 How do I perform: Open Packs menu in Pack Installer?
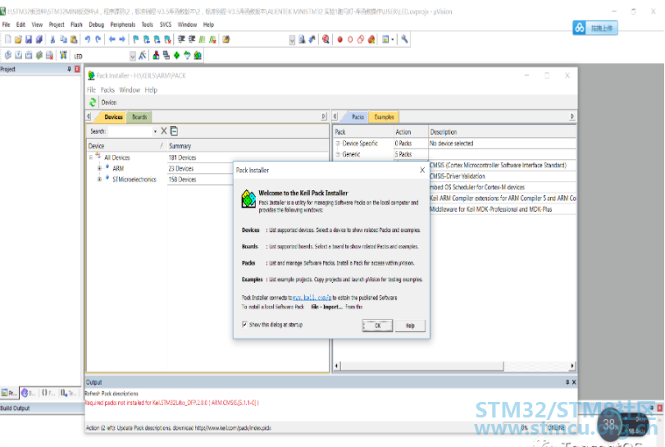coord(107,90)
